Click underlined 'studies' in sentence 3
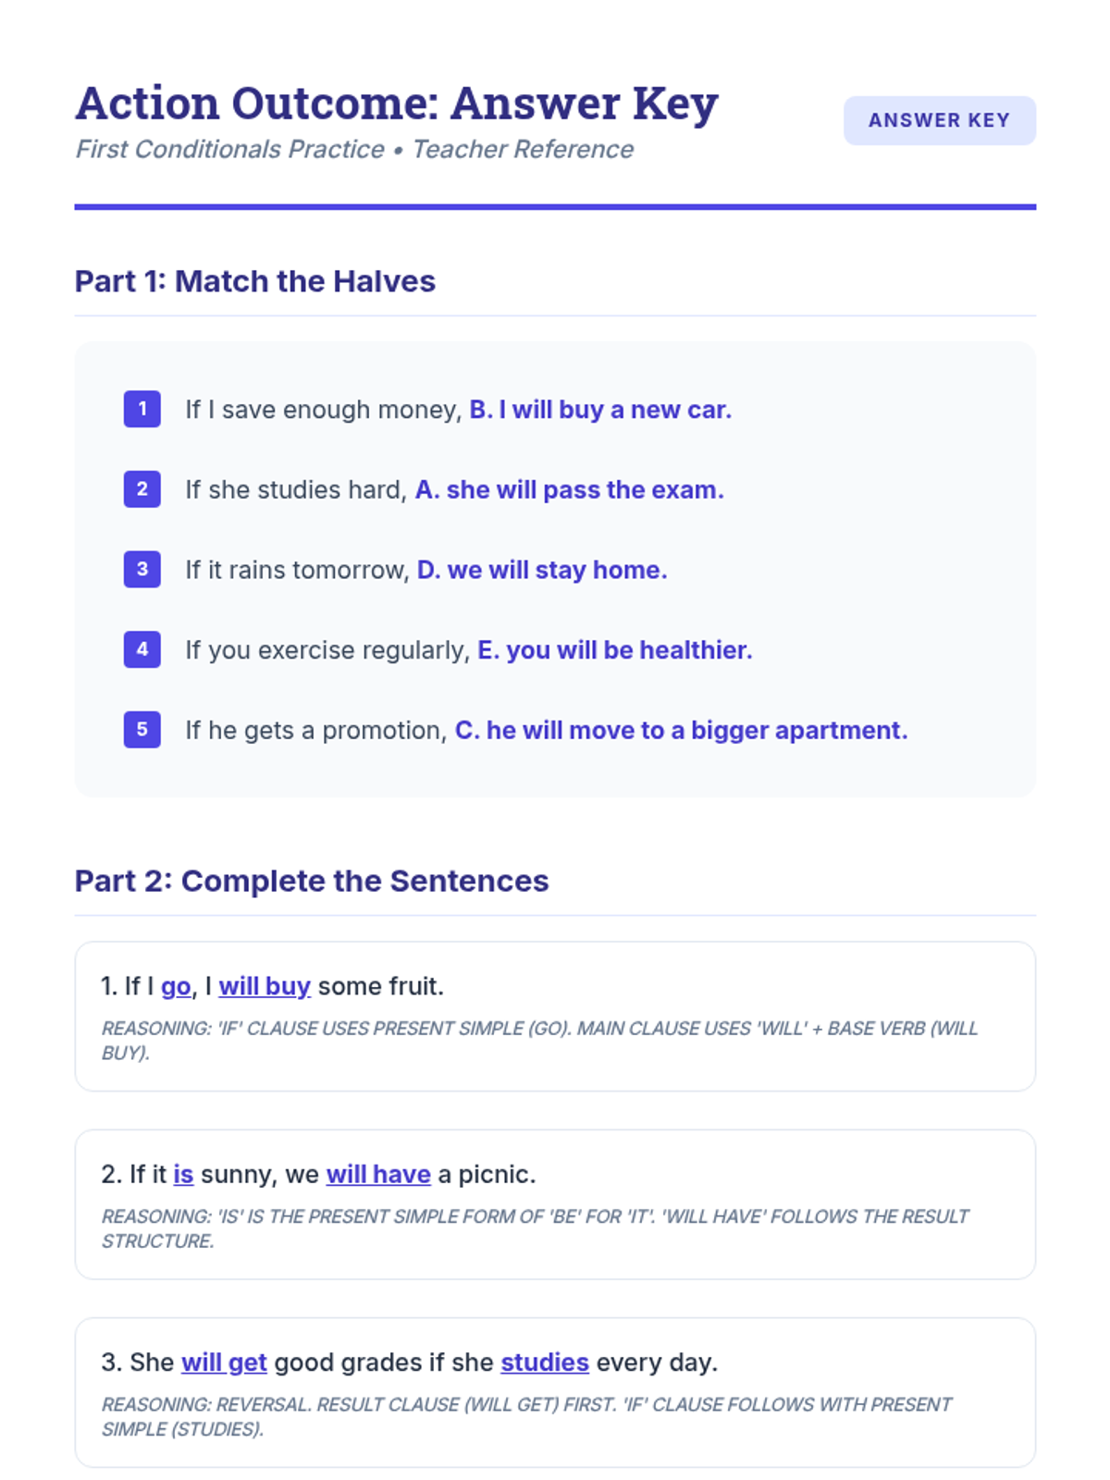Viewport: 1110px width, 1480px height. coord(545,1363)
